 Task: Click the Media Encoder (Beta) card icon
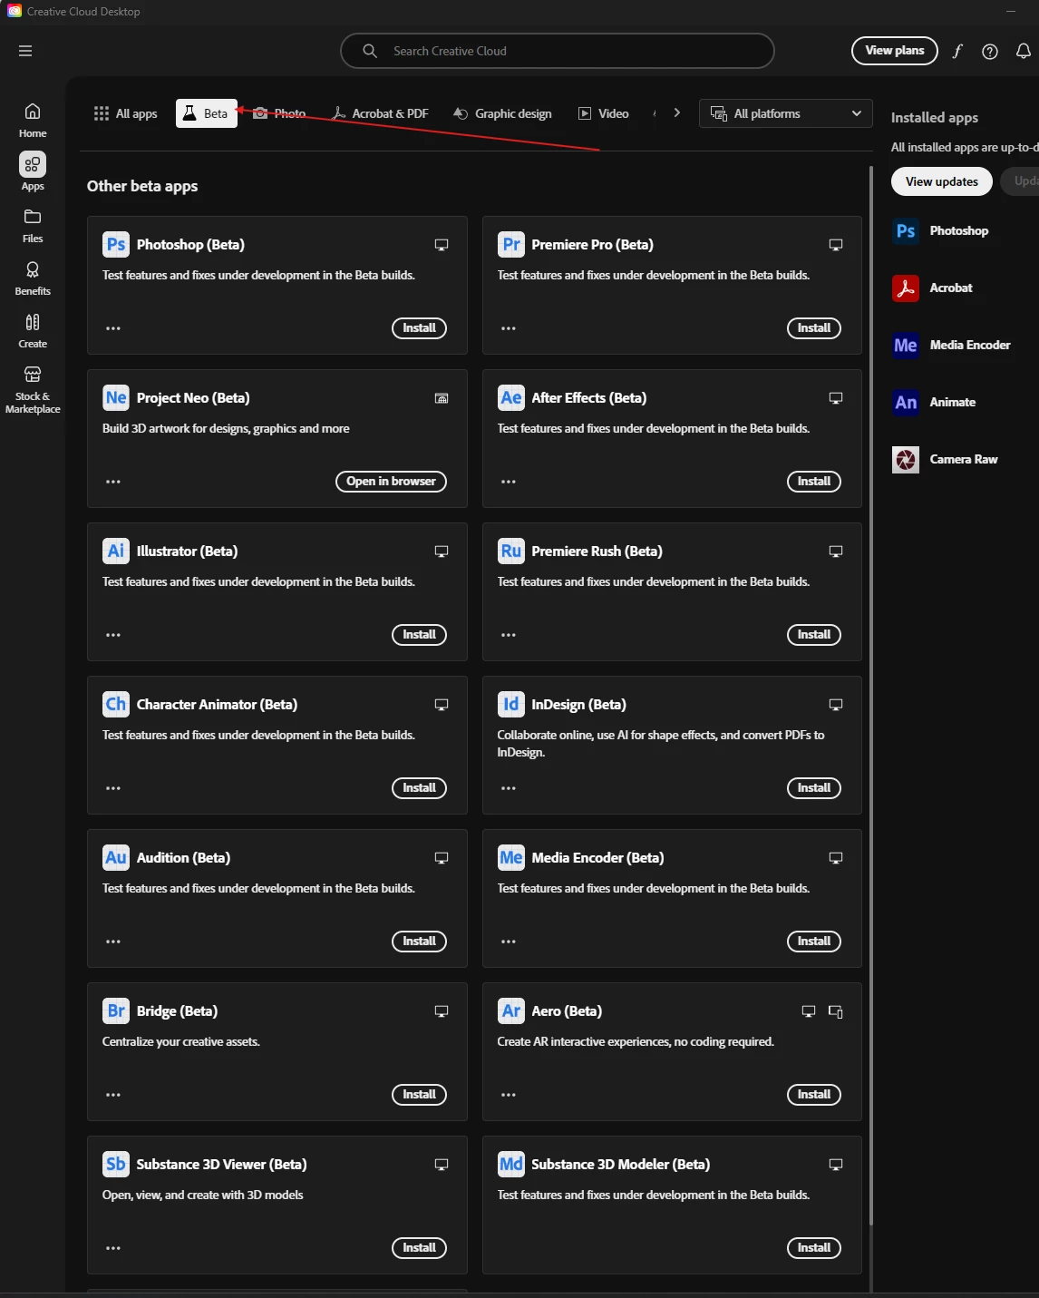click(x=511, y=858)
